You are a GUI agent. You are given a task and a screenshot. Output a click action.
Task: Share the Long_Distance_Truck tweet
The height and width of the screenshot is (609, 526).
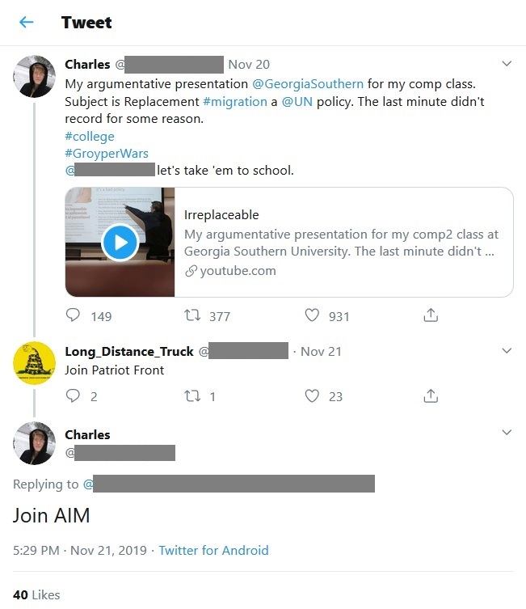coord(431,395)
